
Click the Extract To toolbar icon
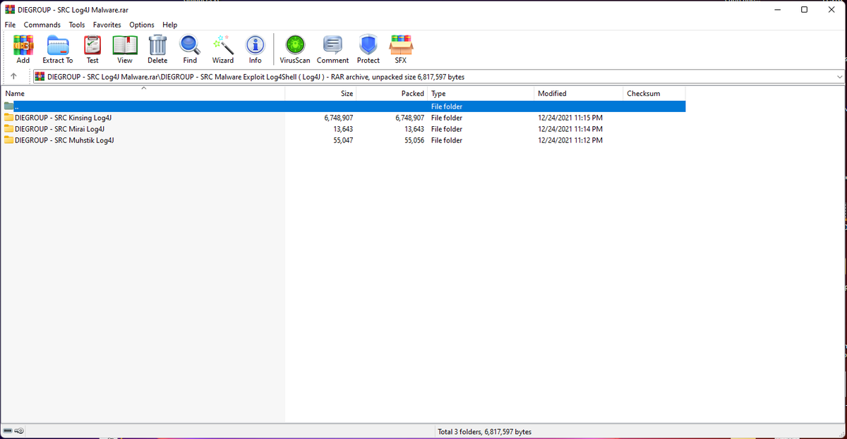pos(58,45)
